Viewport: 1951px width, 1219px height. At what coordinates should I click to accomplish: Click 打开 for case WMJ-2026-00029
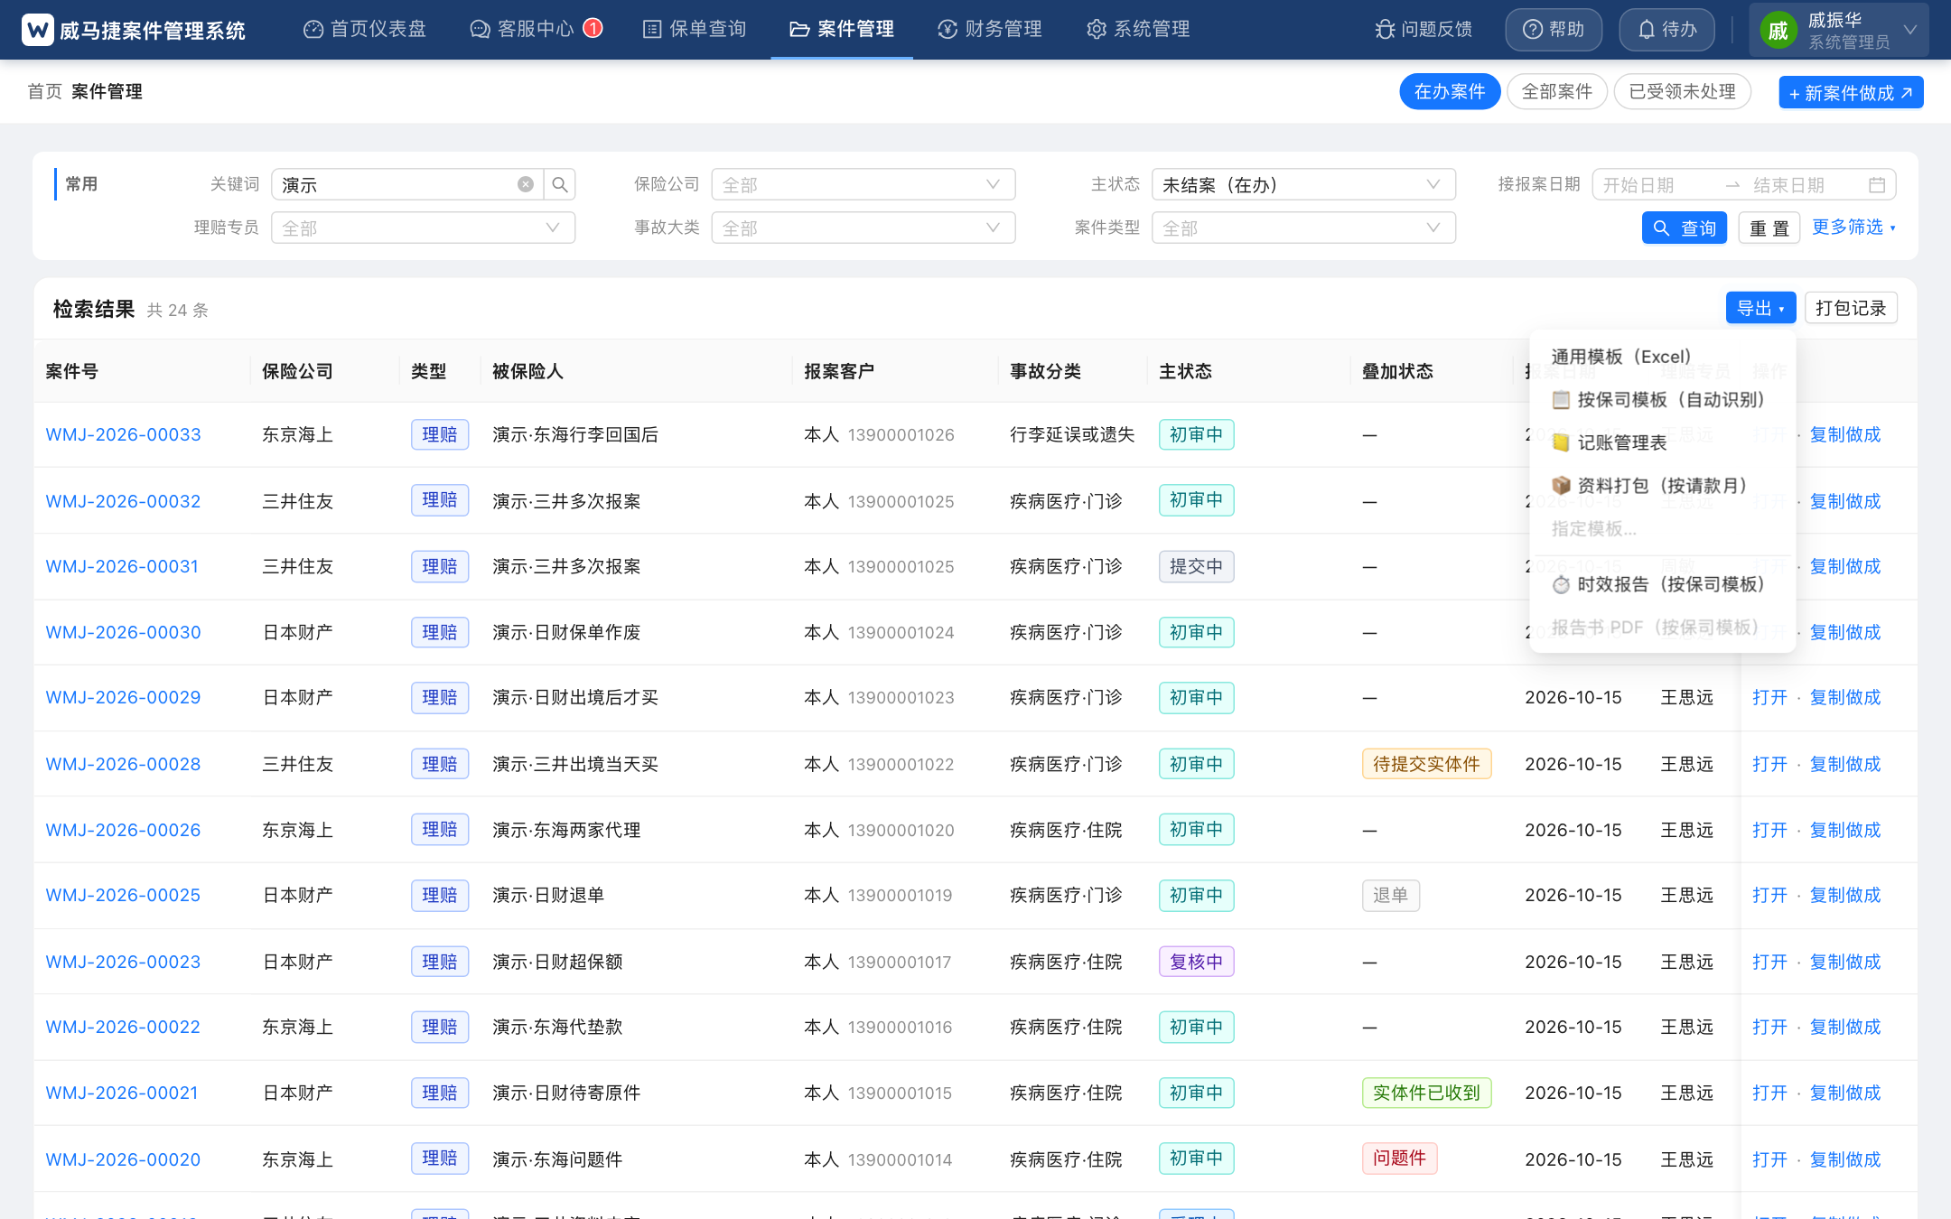click(x=1769, y=697)
